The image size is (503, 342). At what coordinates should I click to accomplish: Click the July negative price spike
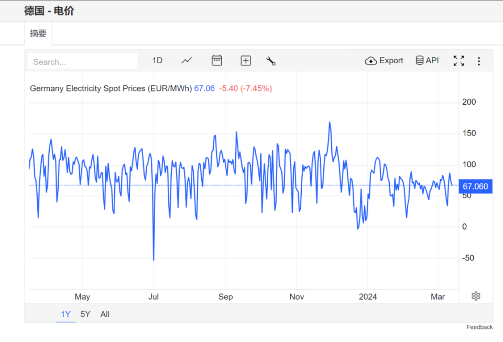[154, 259]
